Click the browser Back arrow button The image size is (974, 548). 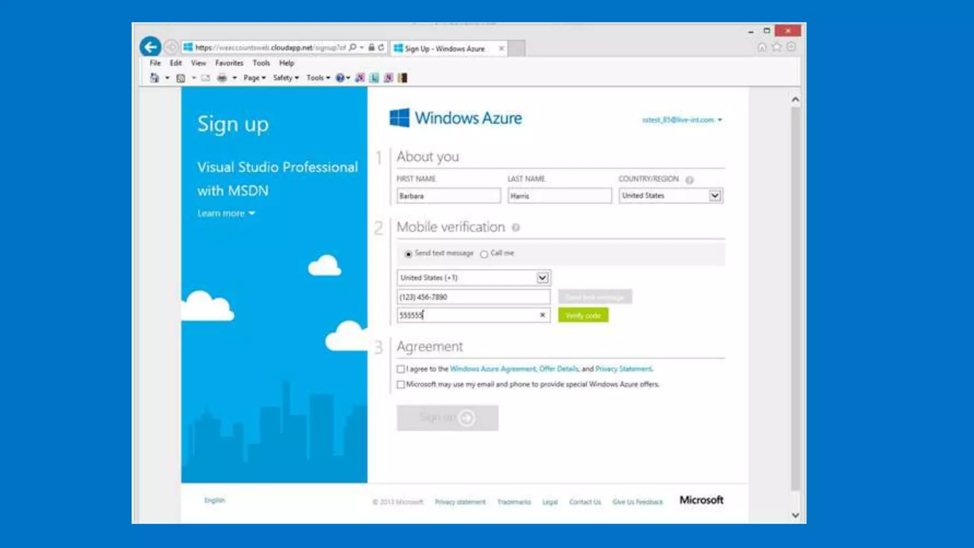150,47
